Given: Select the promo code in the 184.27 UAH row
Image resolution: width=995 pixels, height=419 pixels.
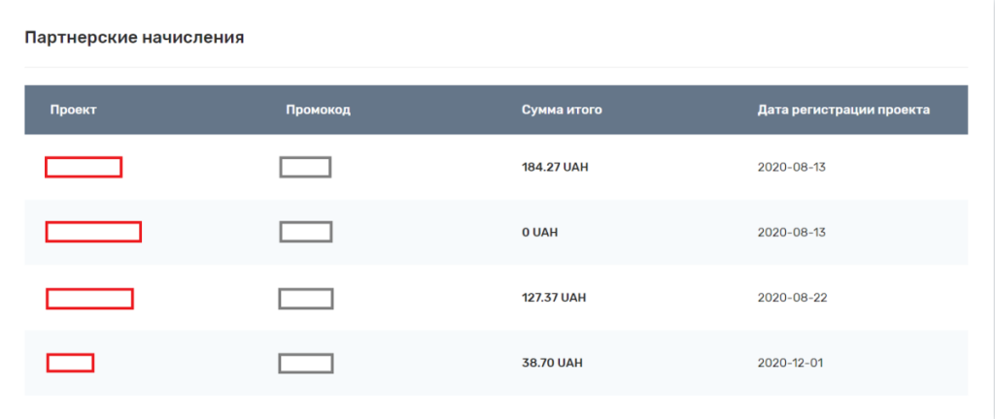Looking at the screenshot, I should pyautogui.click(x=305, y=167).
